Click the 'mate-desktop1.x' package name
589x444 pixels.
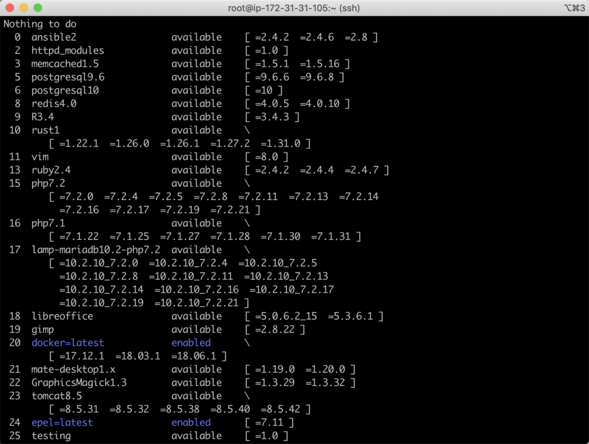pyautogui.click(x=73, y=369)
